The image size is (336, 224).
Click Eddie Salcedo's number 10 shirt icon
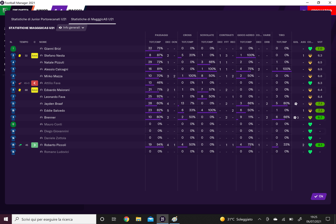(13, 111)
